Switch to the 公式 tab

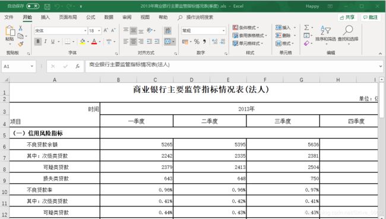pos(91,17)
